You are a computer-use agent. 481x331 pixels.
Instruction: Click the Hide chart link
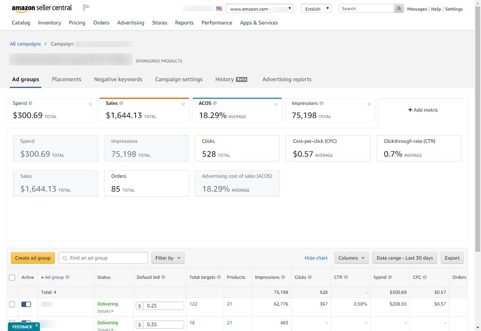coord(316,258)
